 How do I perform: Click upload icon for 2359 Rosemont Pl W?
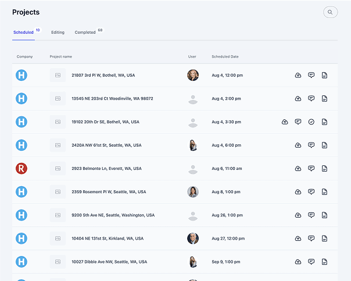pyautogui.click(x=298, y=192)
